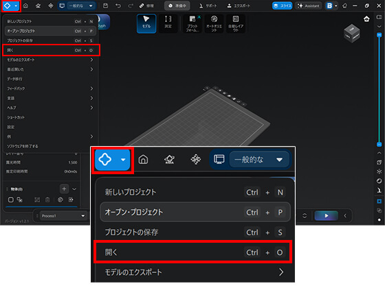The width and height of the screenshot is (385, 288).
Task: Select the 測定 measure tool
Action: pyautogui.click(x=168, y=23)
